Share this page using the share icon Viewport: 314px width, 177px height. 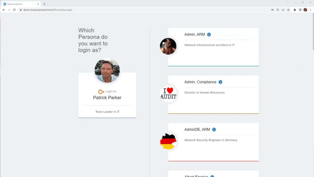(283, 10)
